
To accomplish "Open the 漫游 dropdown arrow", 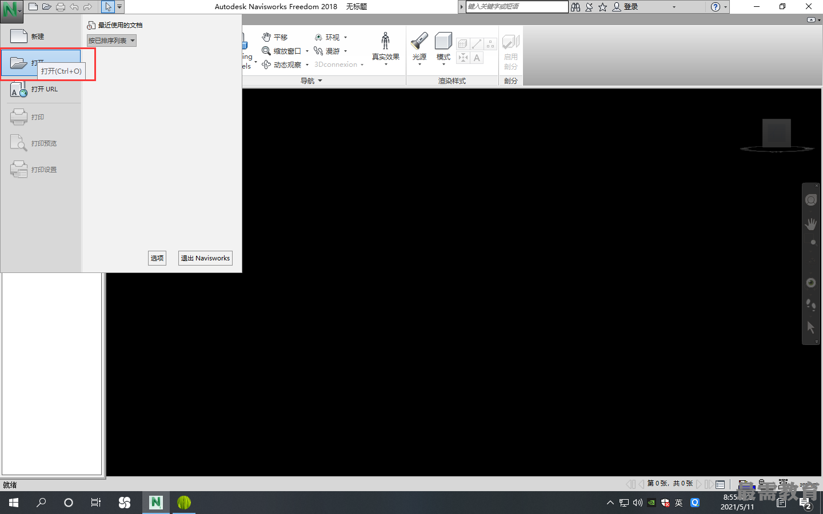I will (x=346, y=51).
